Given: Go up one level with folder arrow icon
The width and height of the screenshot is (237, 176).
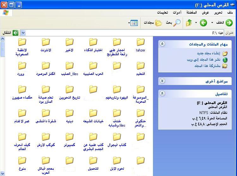Looking at the screenshot, I should [189, 23].
